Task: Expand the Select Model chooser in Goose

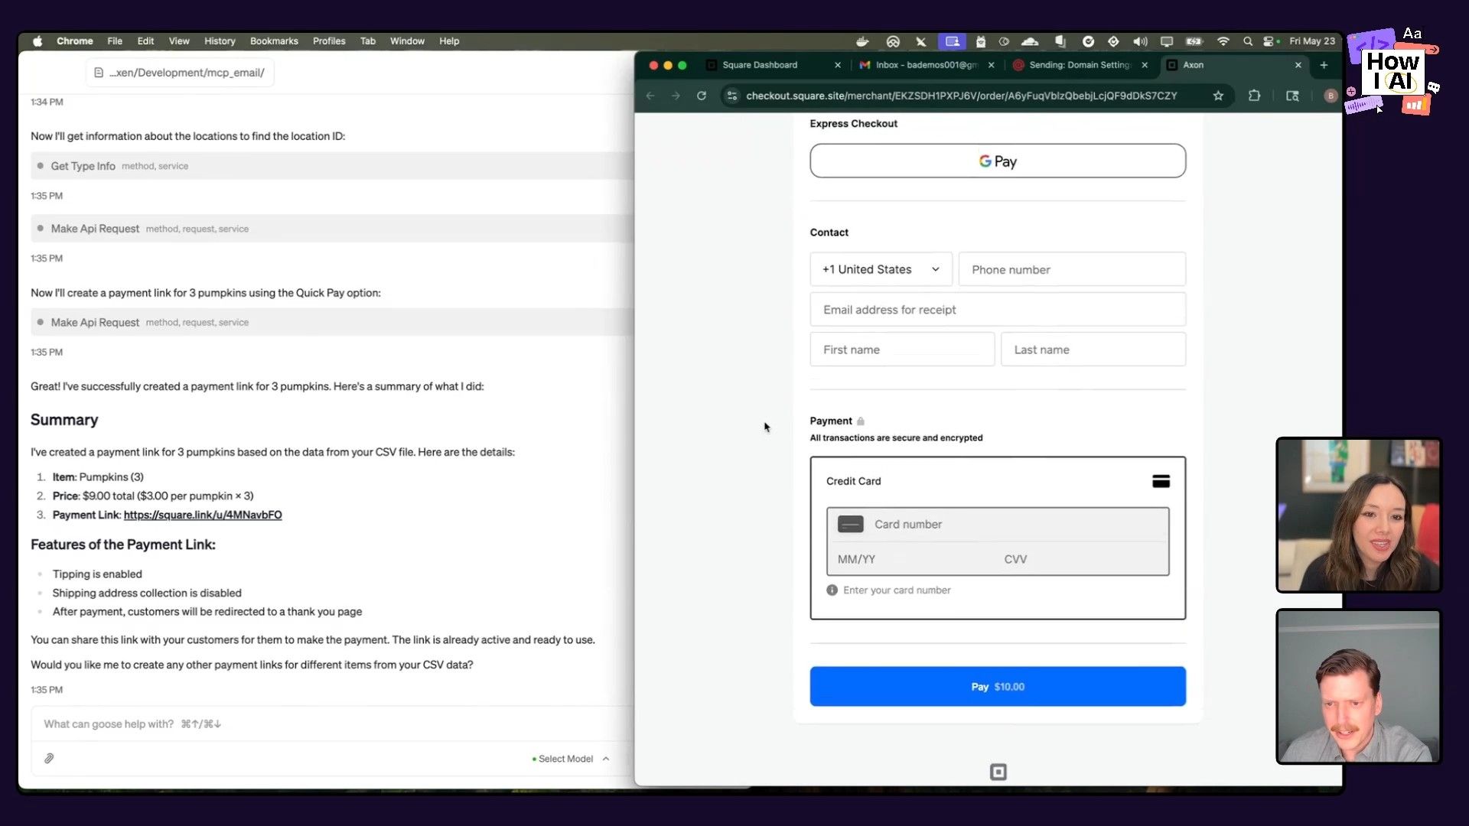Action: click(x=571, y=759)
